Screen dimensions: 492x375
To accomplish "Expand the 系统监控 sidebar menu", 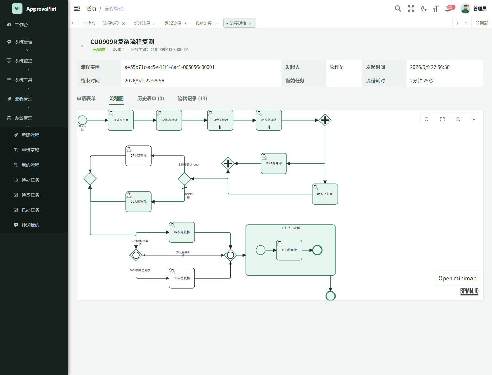I will (x=34, y=61).
